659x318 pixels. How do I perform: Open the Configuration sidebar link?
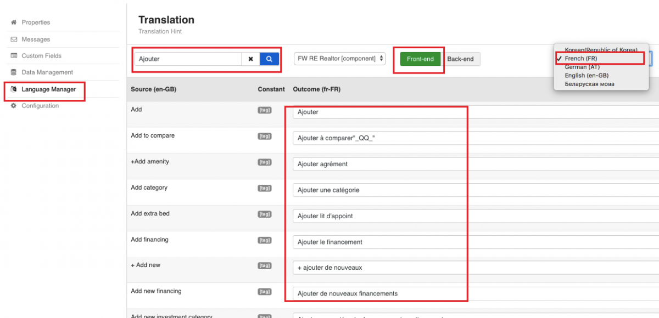point(40,106)
